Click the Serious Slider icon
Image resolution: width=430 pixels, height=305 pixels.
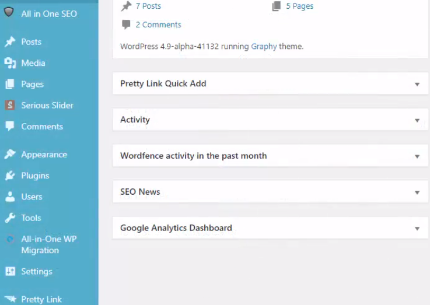point(10,105)
